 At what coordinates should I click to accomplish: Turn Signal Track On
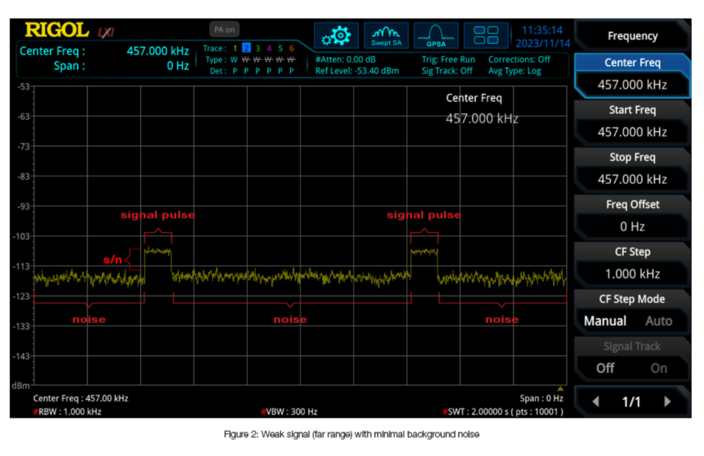tap(658, 368)
